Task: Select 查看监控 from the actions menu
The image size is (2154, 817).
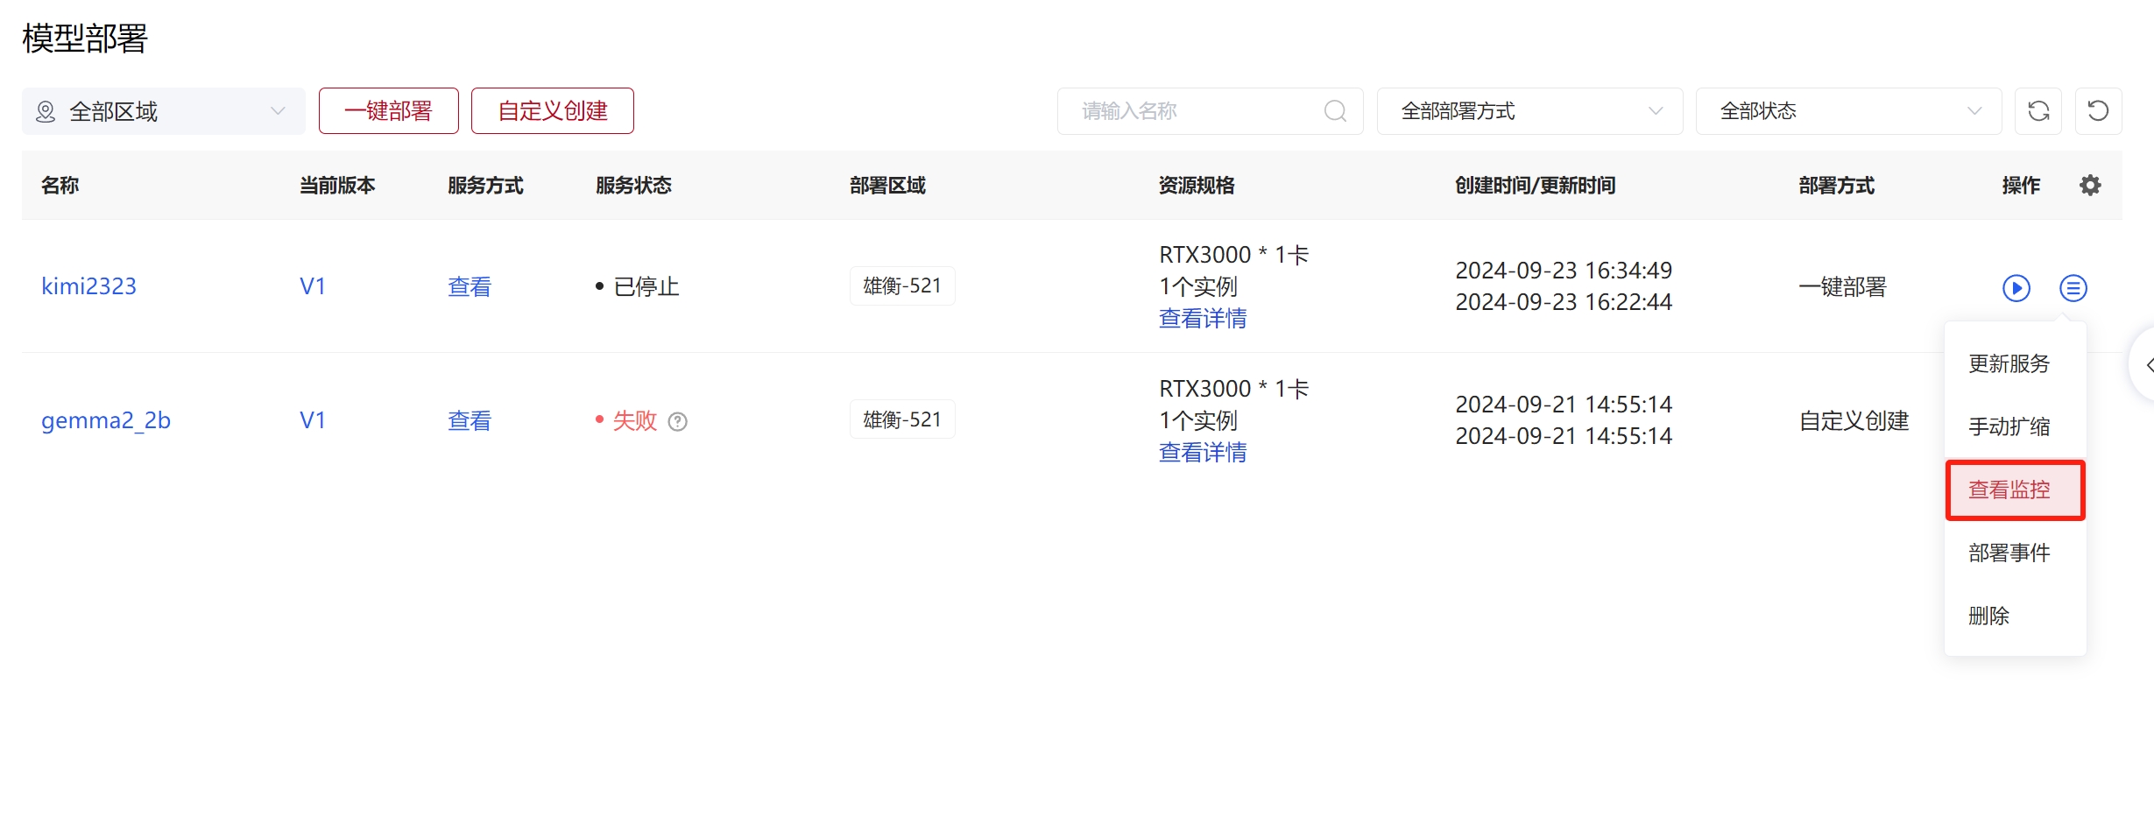Action: click(x=2009, y=490)
